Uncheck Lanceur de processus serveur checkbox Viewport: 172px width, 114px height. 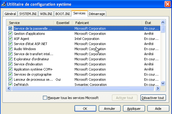(10, 79)
